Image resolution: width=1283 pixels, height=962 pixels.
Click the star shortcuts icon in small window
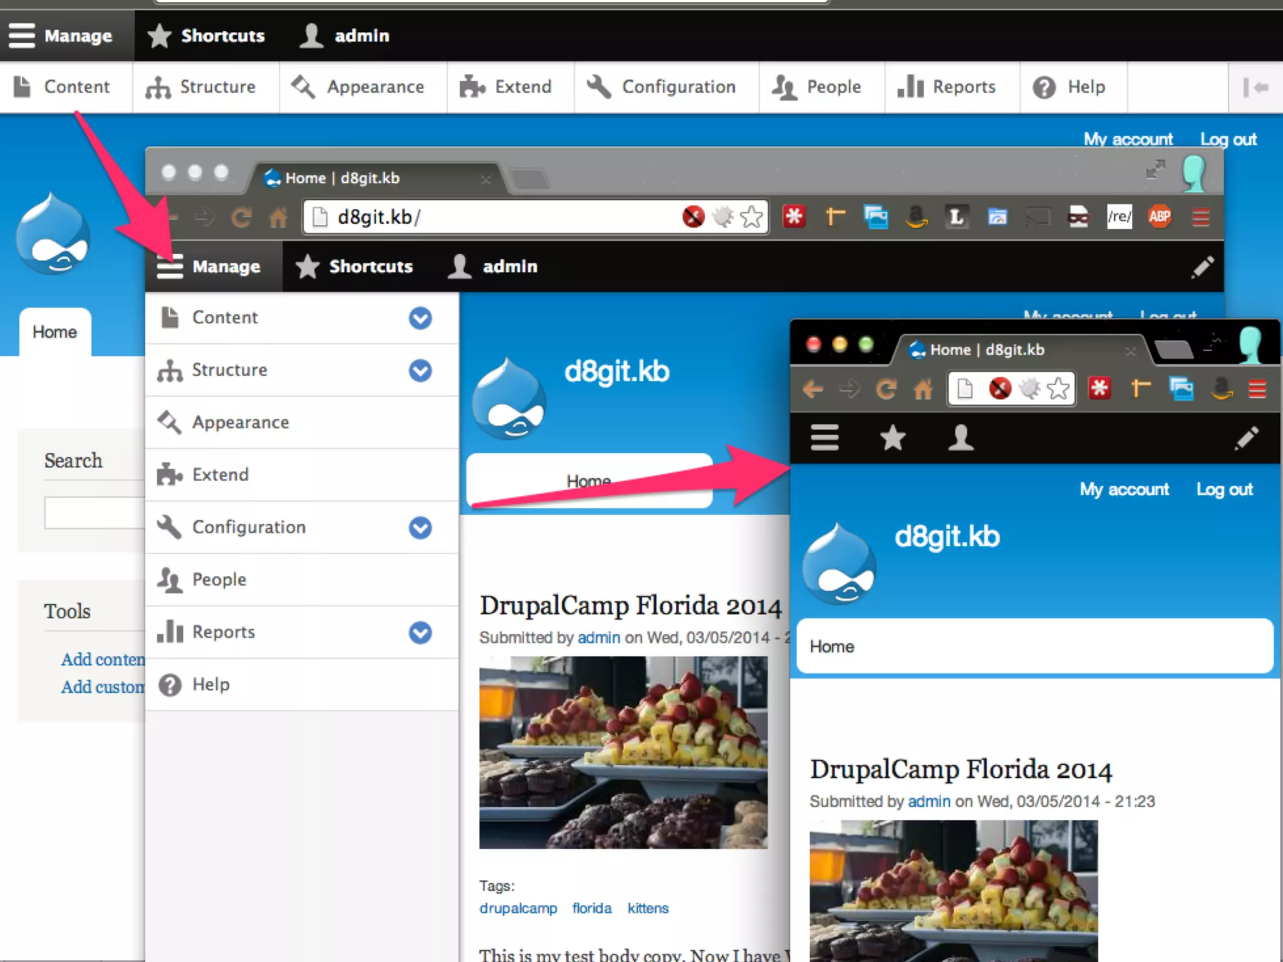tap(892, 437)
